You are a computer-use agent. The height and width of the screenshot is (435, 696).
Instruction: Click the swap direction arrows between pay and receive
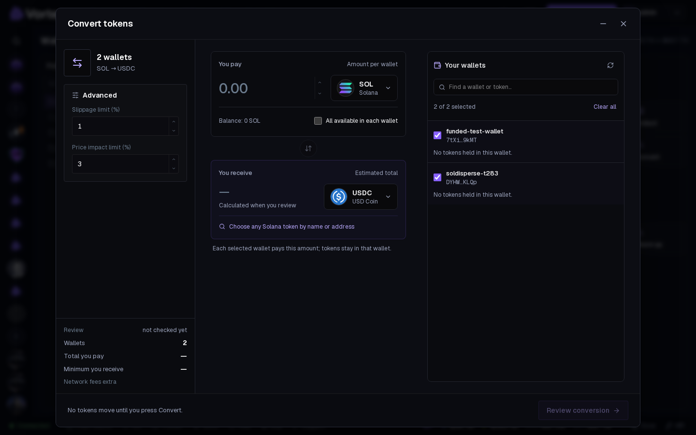(x=308, y=148)
